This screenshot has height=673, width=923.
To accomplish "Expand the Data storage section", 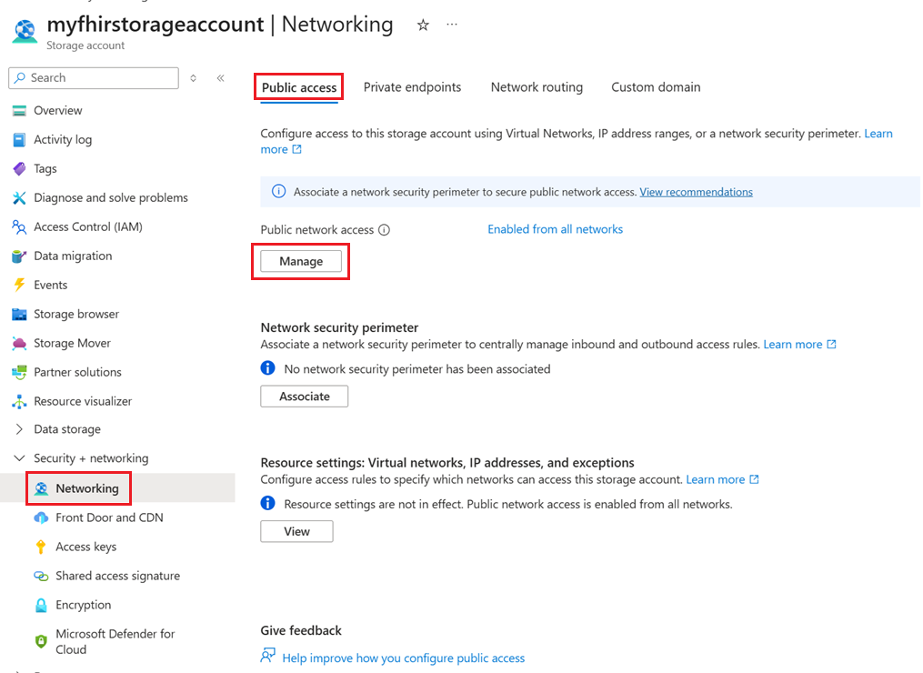I will [x=19, y=429].
